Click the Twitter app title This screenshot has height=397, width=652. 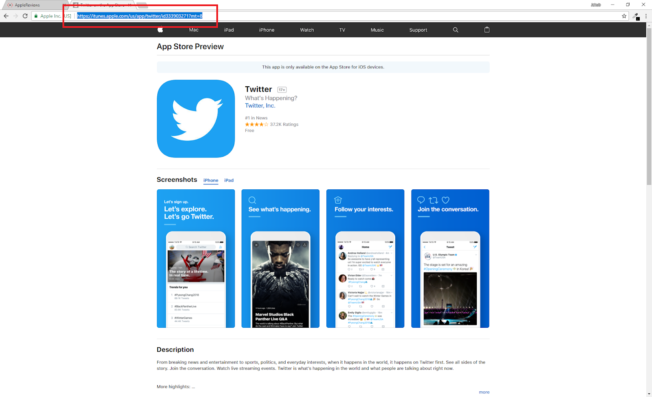pos(258,89)
